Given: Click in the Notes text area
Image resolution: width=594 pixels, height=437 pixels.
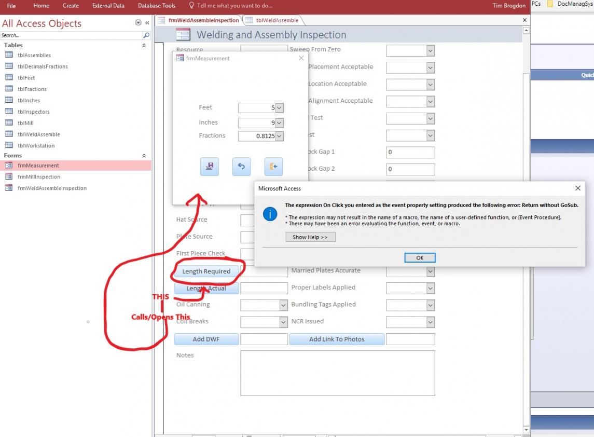Looking at the screenshot, I should click(x=338, y=373).
